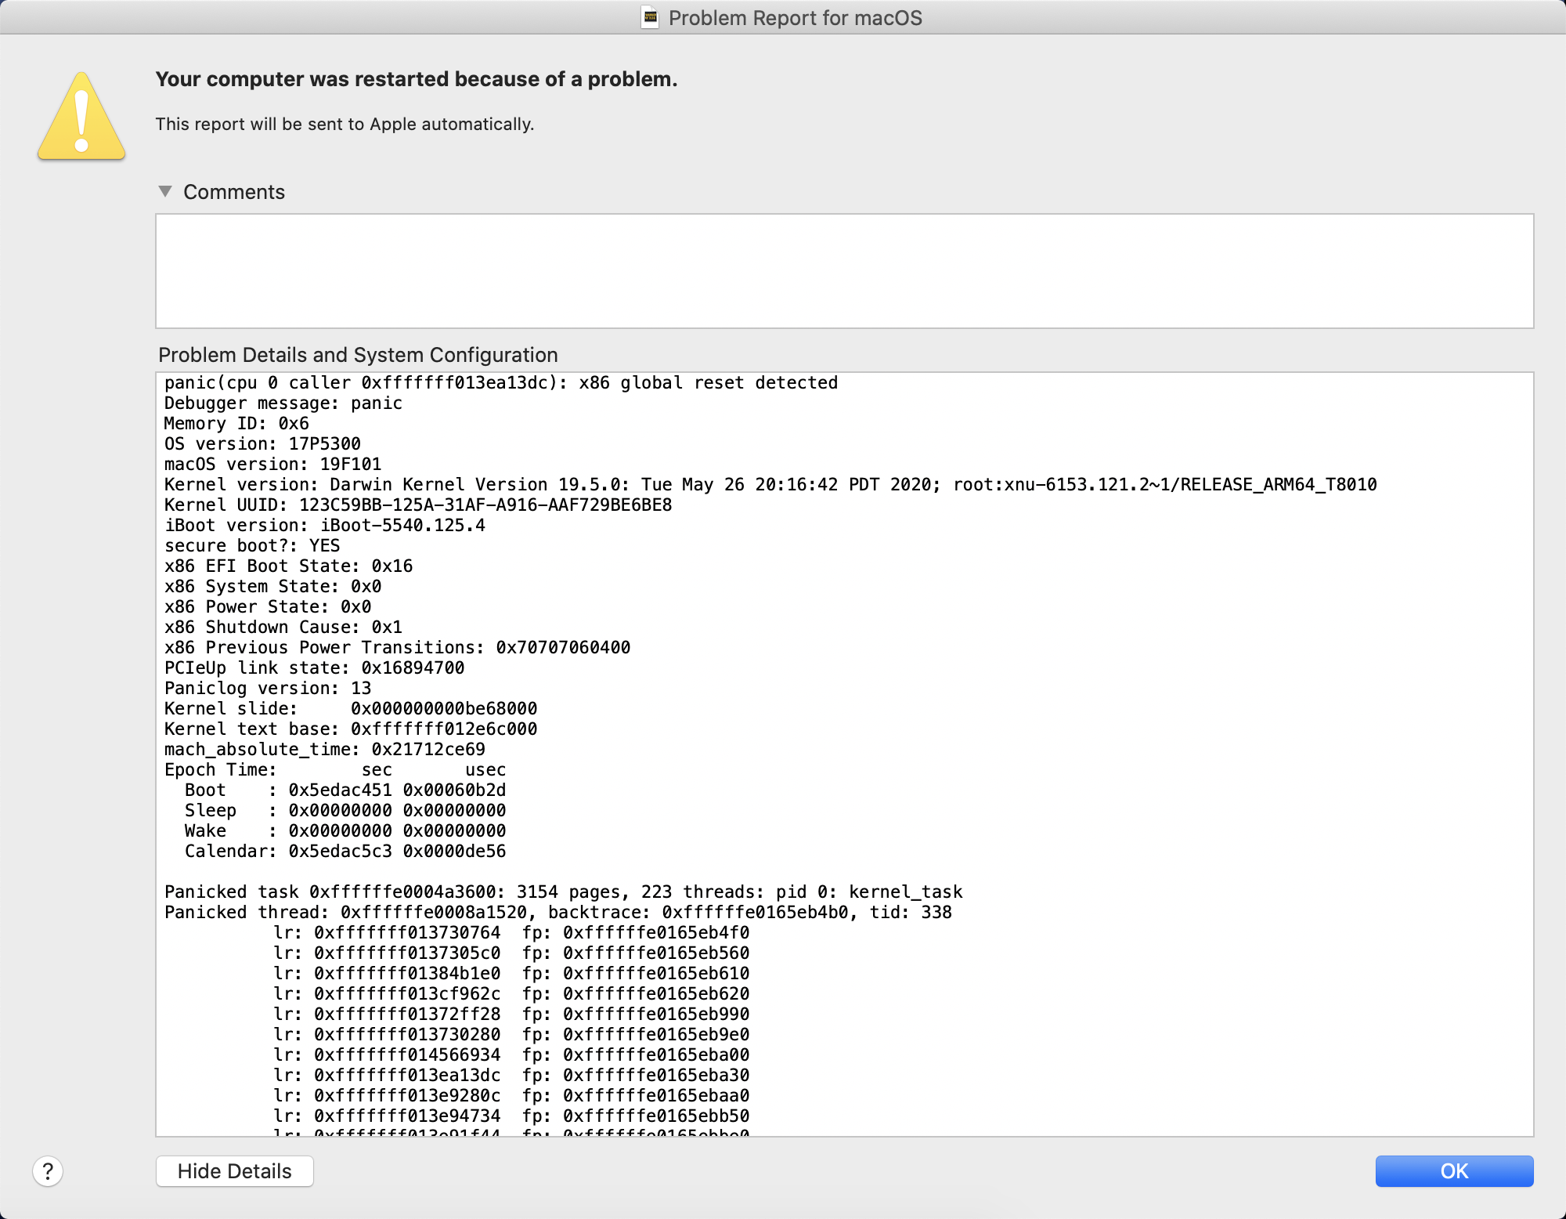Click the 'OS version: 17P5300' line

tap(262, 444)
